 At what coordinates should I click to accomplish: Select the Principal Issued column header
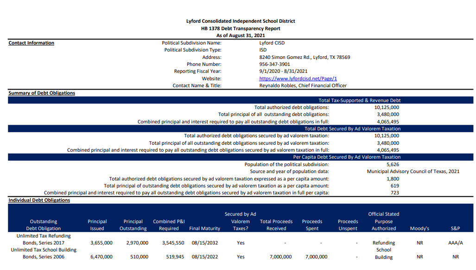click(97, 225)
